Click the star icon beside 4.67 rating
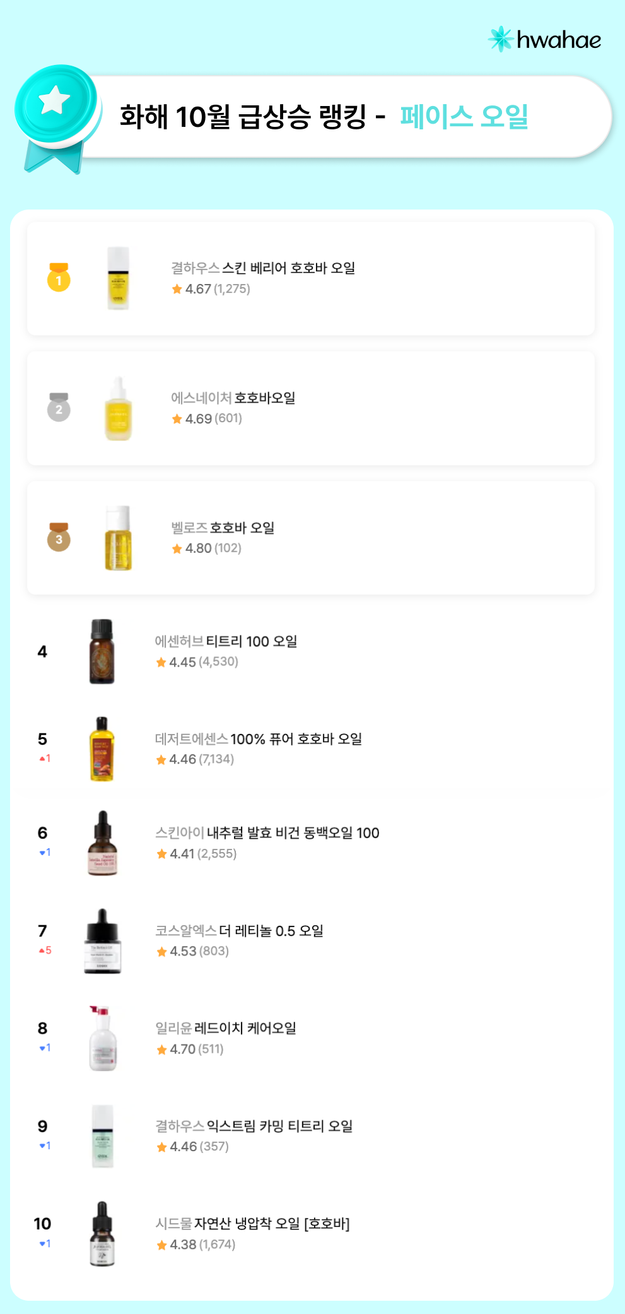 (x=177, y=289)
